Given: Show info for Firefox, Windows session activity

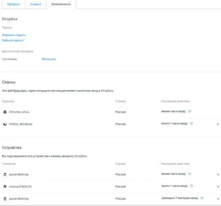Looking at the screenshot, I should tap(191, 124).
